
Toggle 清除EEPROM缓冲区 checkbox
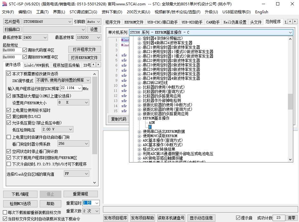pos(24,57)
